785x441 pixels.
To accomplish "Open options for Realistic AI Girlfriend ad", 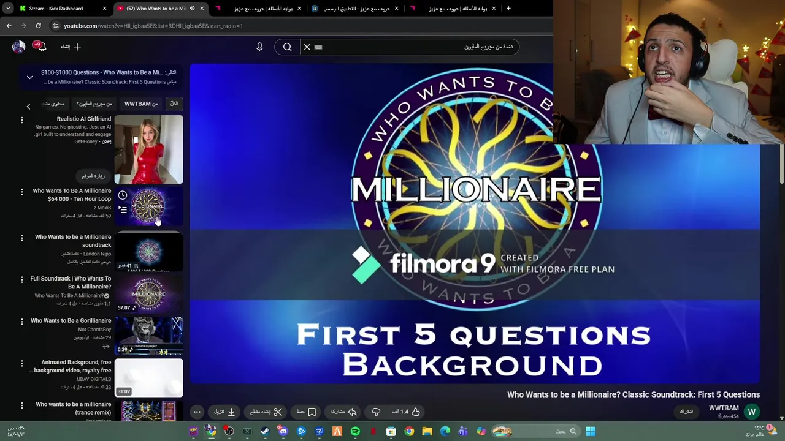I will coord(22,120).
